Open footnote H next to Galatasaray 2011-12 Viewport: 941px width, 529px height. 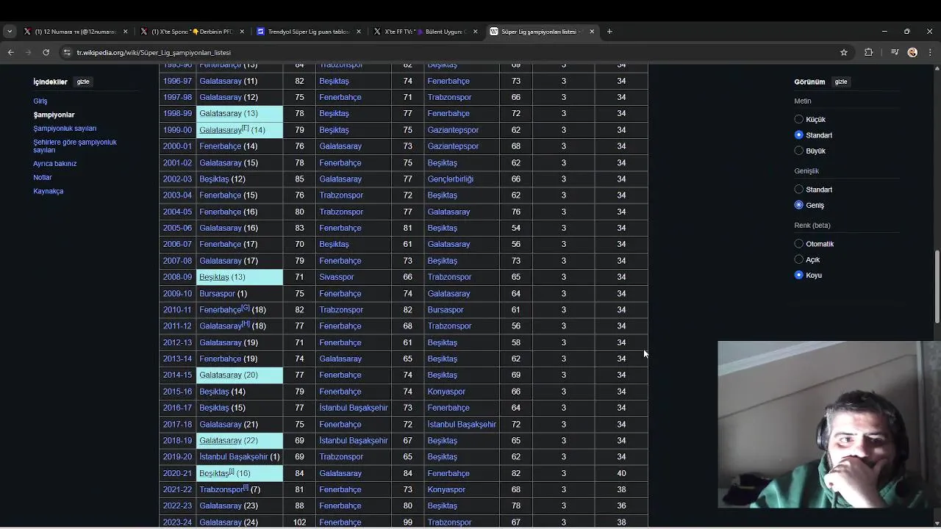pos(246,324)
